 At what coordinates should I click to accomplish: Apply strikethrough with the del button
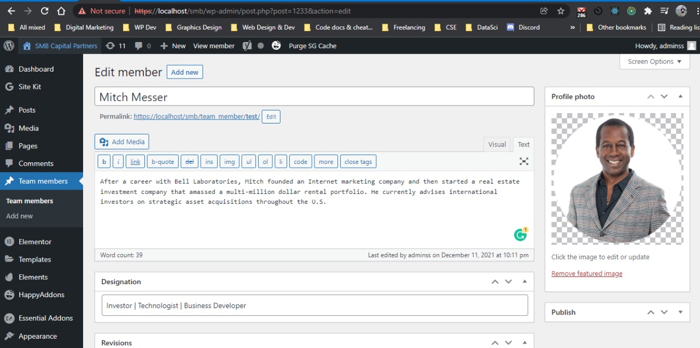[x=190, y=161]
